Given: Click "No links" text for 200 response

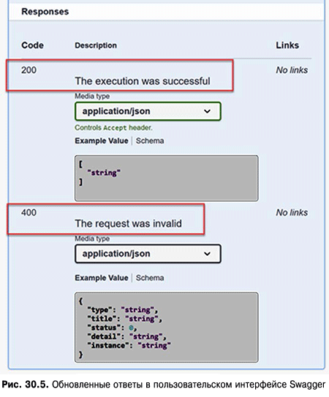Looking at the screenshot, I should click(x=292, y=70).
